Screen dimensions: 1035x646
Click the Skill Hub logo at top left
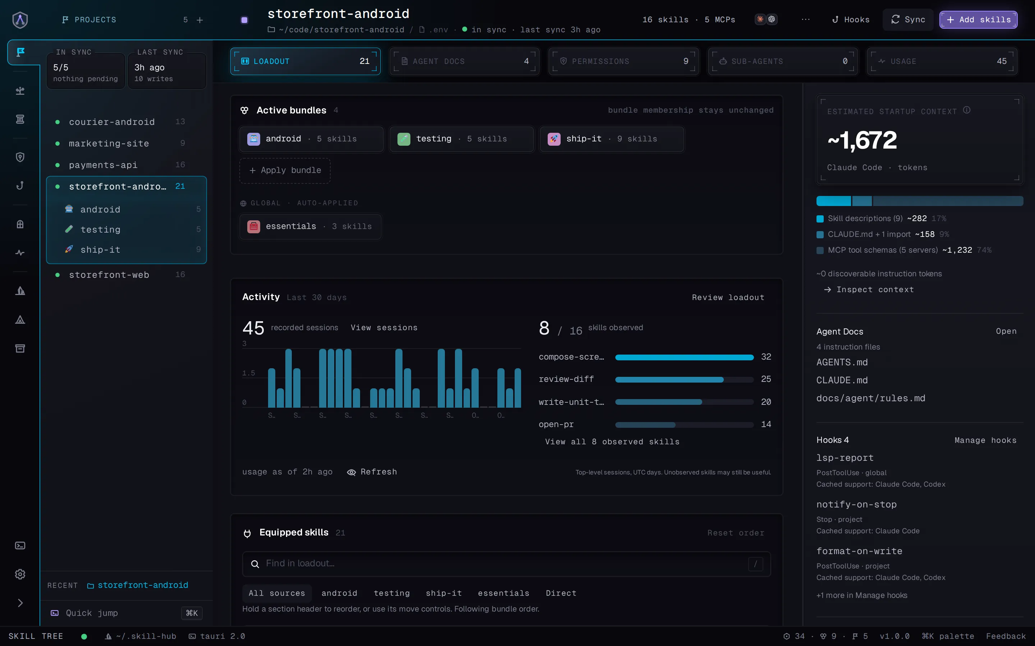pyautogui.click(x=20, y=20)
